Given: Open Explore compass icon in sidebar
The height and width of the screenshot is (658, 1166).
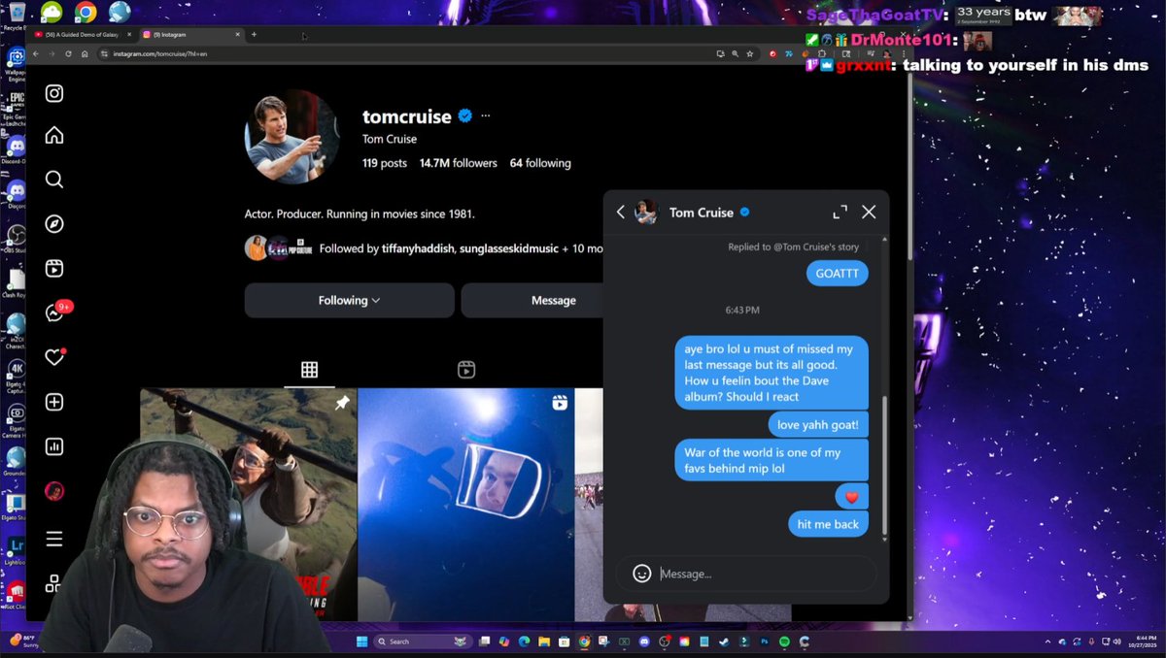Looking at the screenshot, I should tap(54, 224).
